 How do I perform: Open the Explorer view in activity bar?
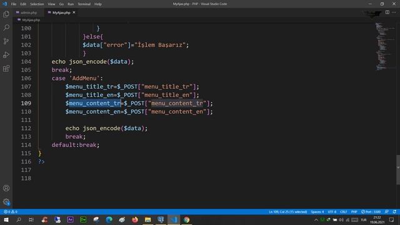[x=6, y=14]
